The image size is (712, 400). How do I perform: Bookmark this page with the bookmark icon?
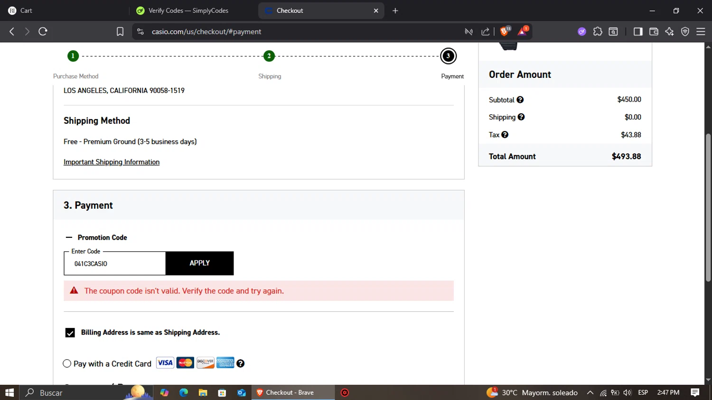click(120, 31)
